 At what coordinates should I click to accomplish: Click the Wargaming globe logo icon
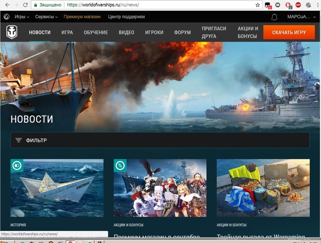click(6, 16)
